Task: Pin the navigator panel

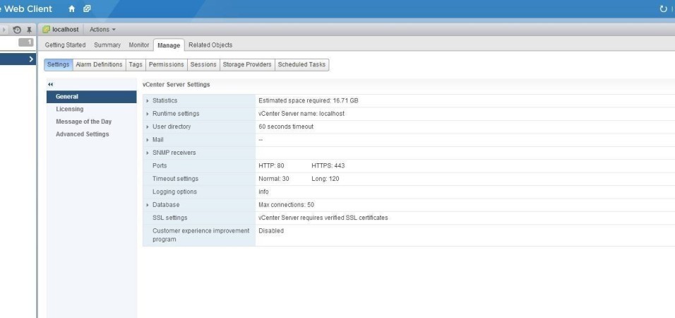Action: tap(29, 30)
